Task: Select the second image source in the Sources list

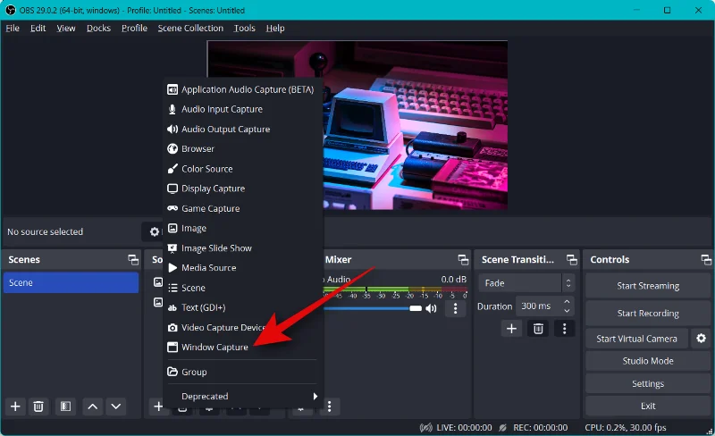Action: [x=158, y=302]
